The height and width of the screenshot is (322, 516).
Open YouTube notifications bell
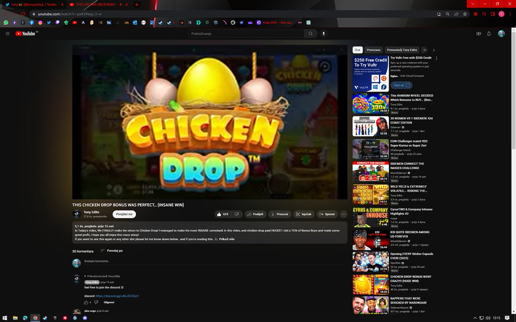(489, 33)
